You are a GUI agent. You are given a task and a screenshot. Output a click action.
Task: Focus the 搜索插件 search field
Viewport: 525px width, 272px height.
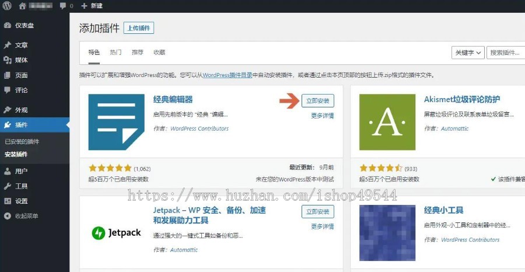point(506,53)
